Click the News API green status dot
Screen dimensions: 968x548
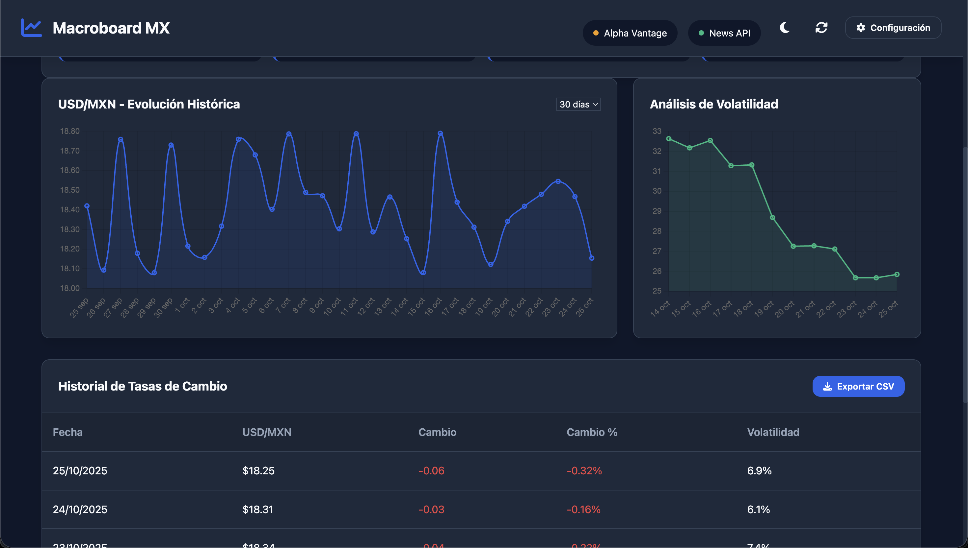pyautogui.click(x=701, y=33)
